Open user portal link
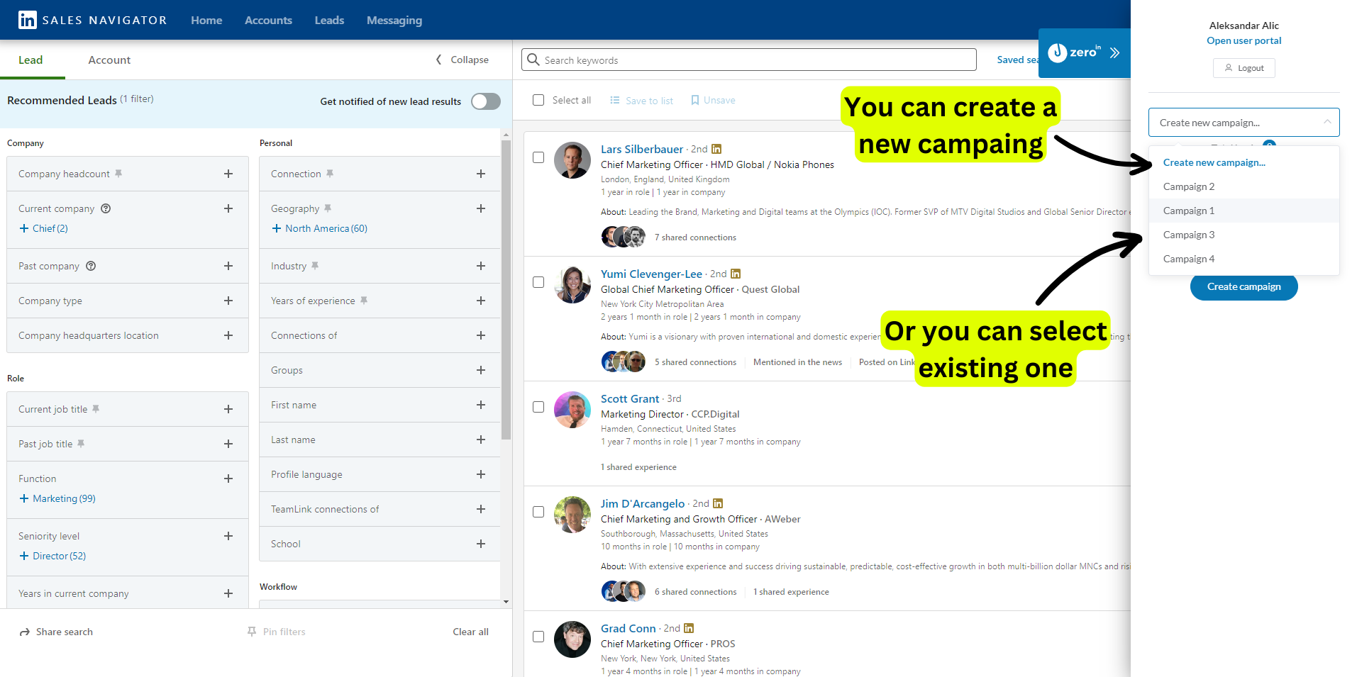 [1244, 40]
